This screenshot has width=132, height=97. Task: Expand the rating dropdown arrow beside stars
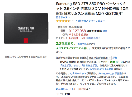tap(73, 21)
